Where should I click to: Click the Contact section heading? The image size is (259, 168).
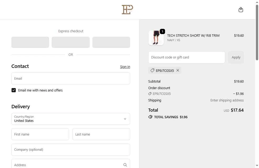click(20, 66)
